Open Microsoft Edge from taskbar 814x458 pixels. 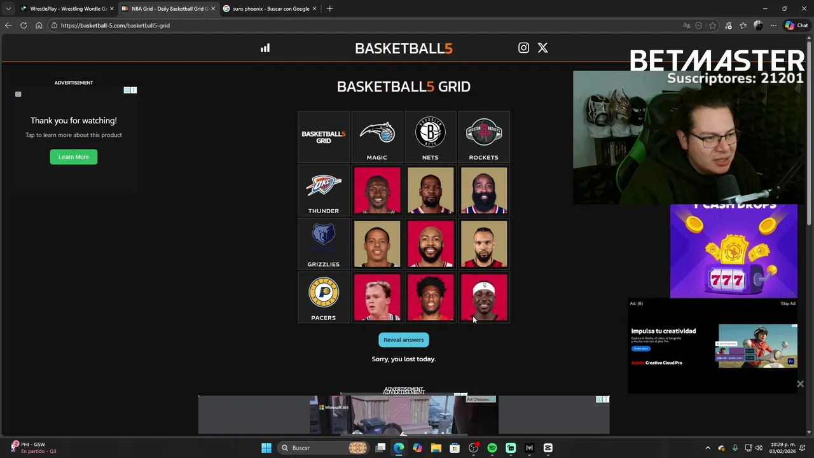tap(399, 448)
